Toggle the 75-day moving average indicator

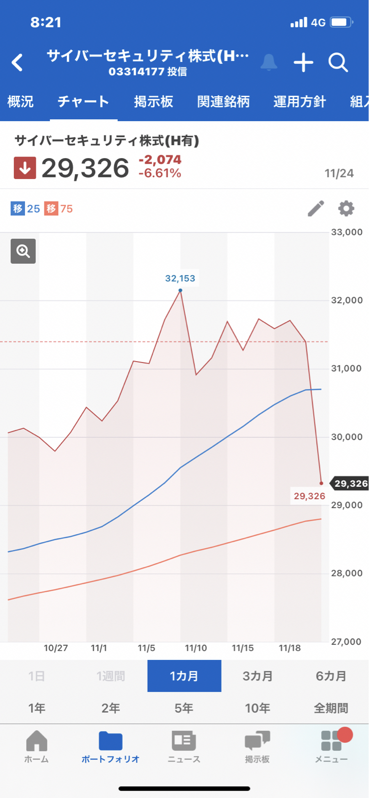point(59,208)
